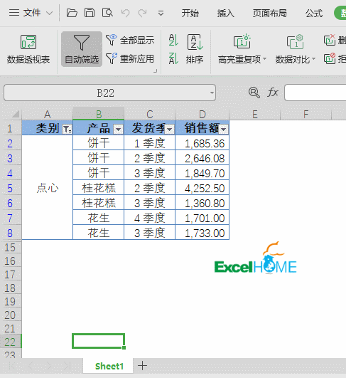Switch to the 页面布局 tab

tap(269, 13)
